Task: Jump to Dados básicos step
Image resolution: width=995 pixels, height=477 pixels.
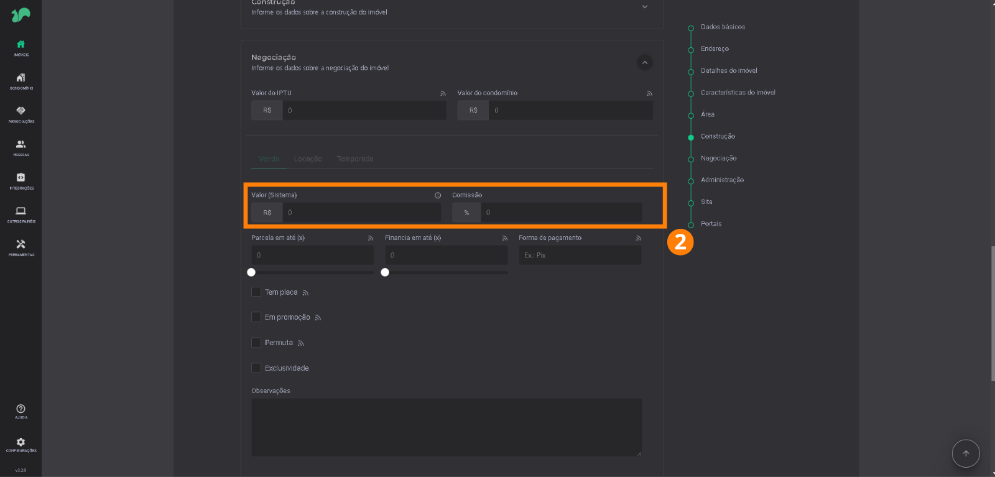Action: tap(723, 27)
